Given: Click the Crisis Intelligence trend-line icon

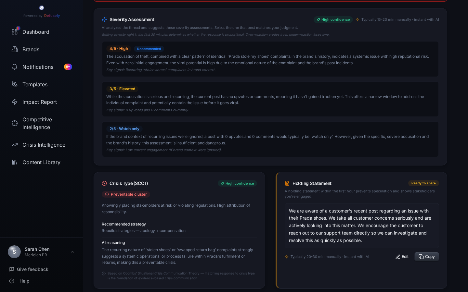Looking at the screenshot, I should (15, 145).
